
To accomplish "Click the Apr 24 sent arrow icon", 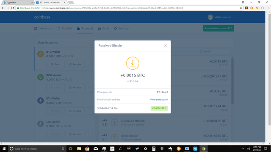I will [x=114, y=137].
